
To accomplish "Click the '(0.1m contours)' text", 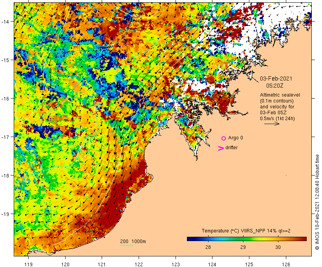I will click(276, 101).
